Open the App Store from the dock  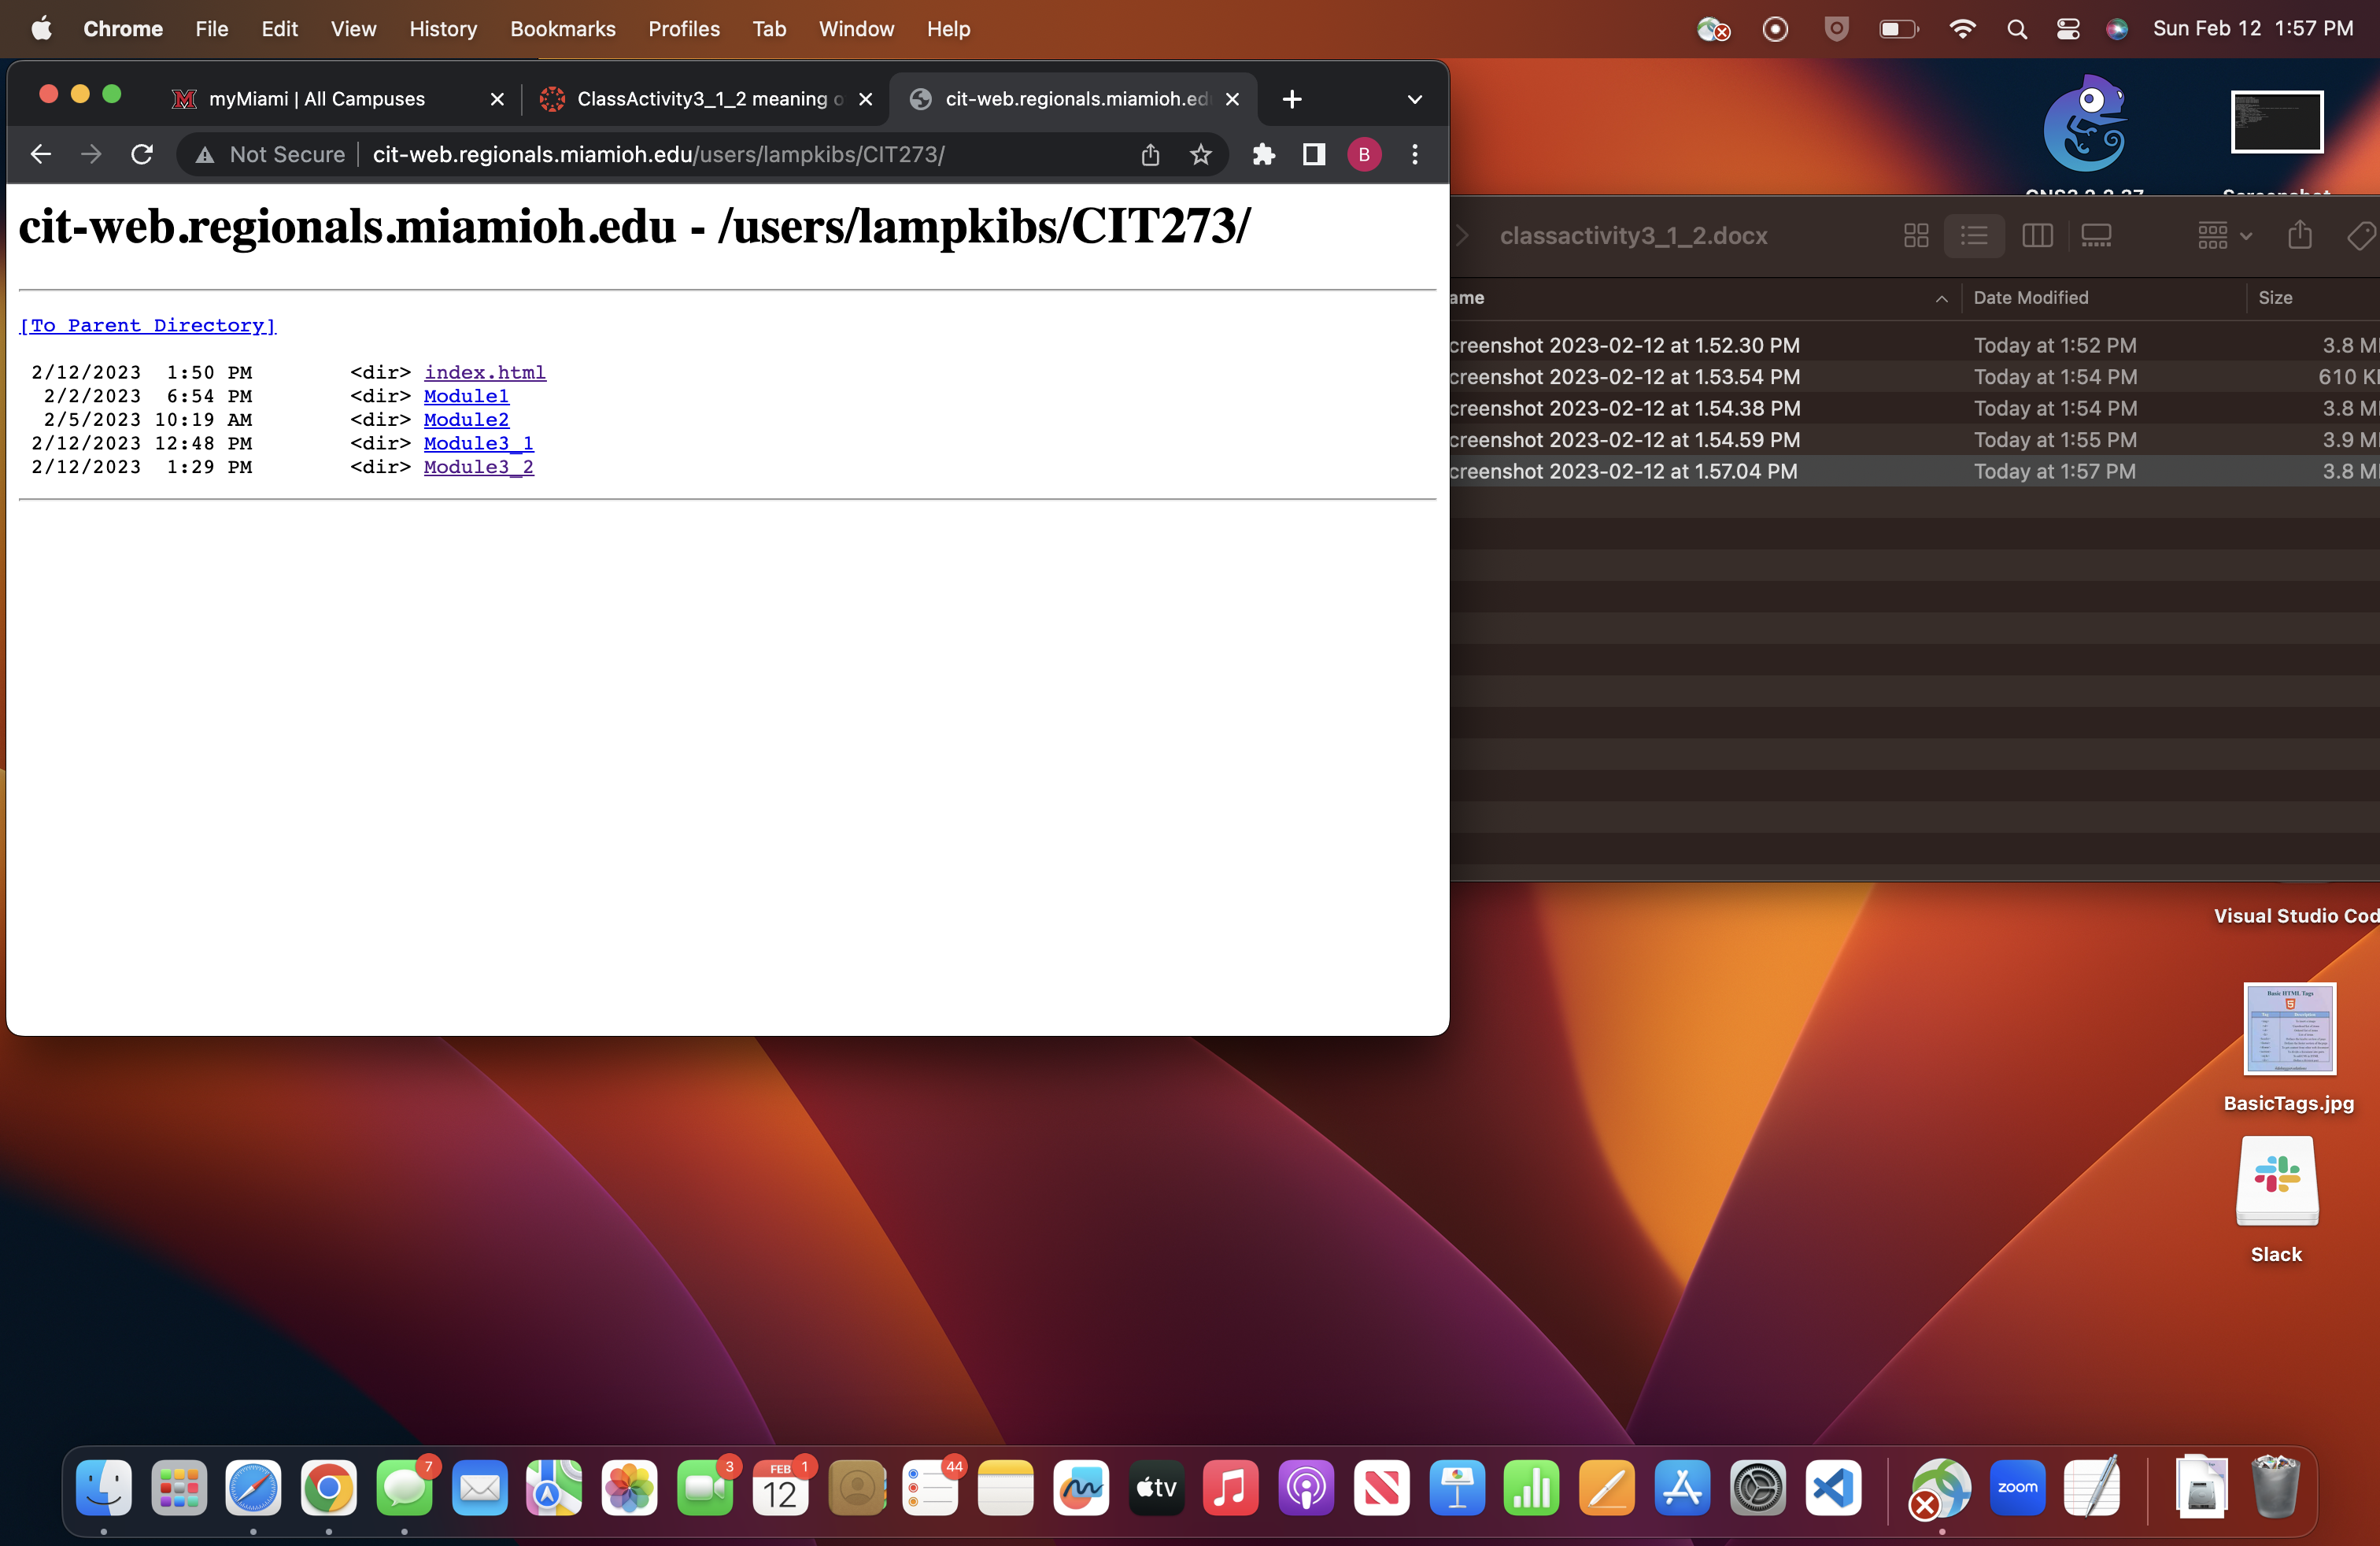(1682, 1487)
